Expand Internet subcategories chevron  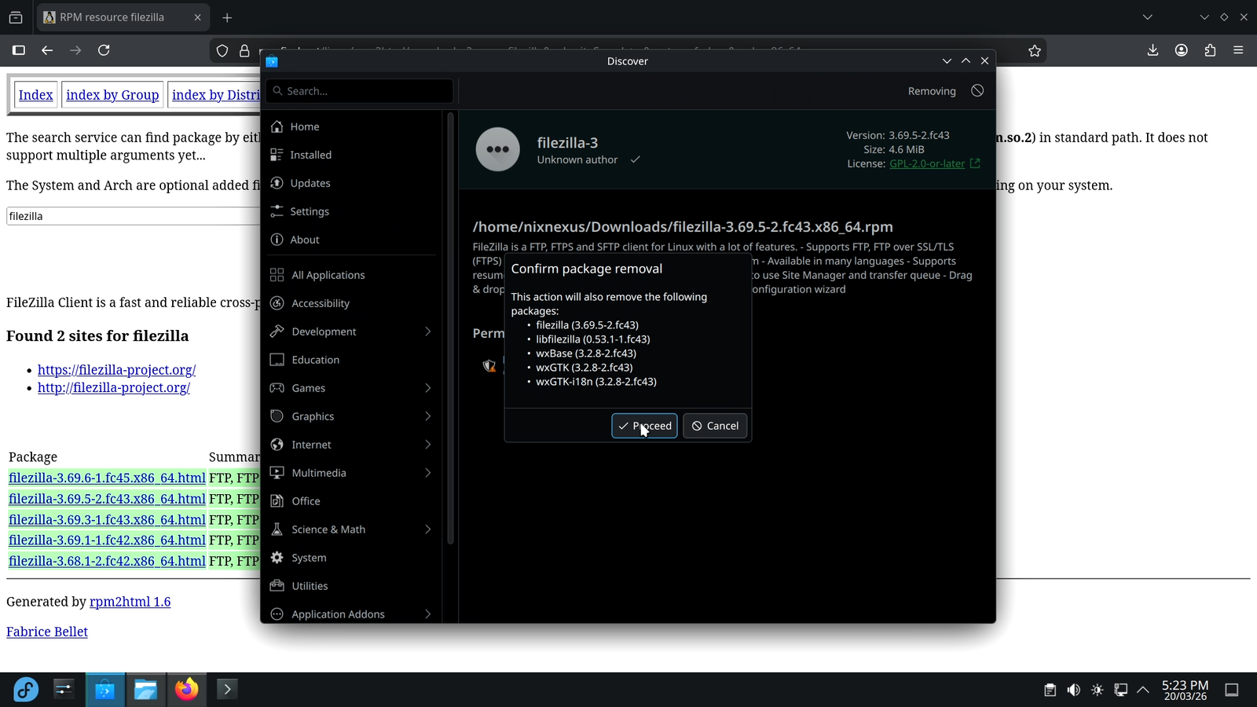[x=428, y=445]
